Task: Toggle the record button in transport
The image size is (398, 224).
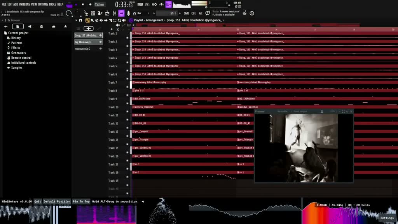Action: [x=90, y=4]
